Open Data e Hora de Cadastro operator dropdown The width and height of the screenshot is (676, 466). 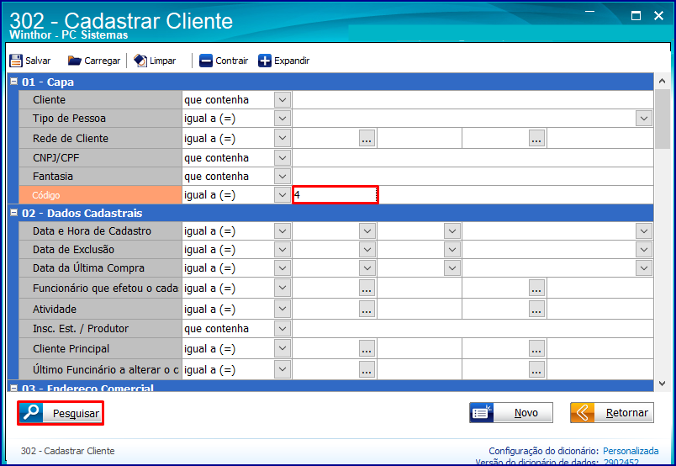(283, 231)
